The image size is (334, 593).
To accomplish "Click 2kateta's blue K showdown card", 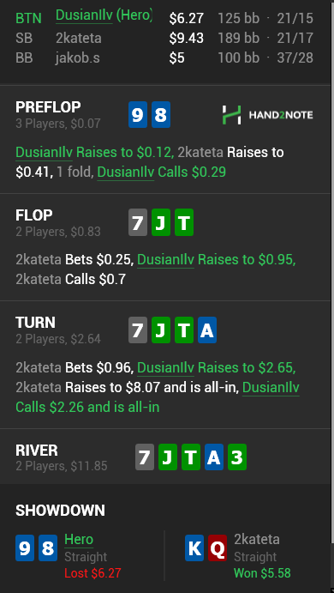I will click(x=194, y=548).
